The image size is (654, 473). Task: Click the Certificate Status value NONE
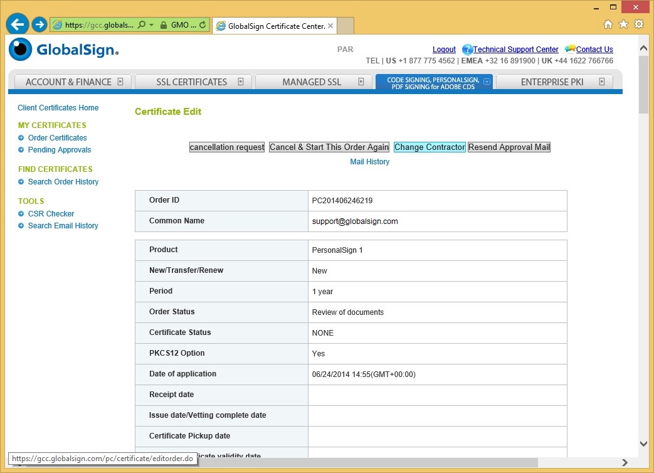pos(323,333)
